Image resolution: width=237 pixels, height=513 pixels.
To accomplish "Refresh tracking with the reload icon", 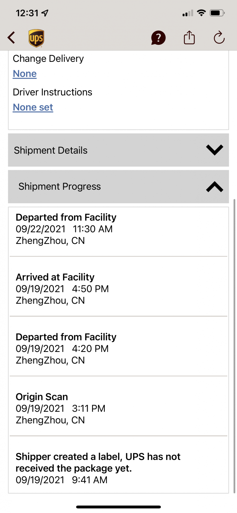I will (x=219, y=38).
